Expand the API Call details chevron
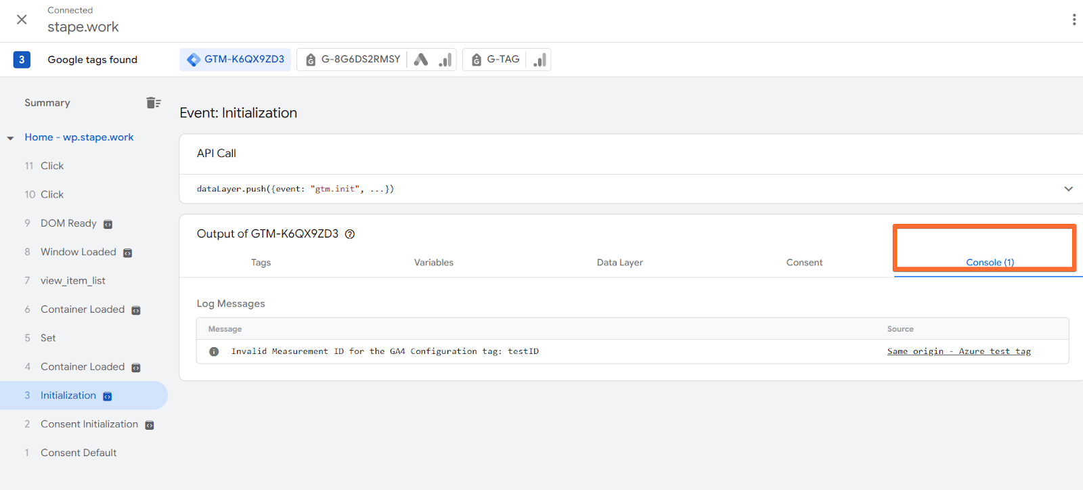Image resolution: width=1083 pixels, height=490 pixels. coord(1068,189)
